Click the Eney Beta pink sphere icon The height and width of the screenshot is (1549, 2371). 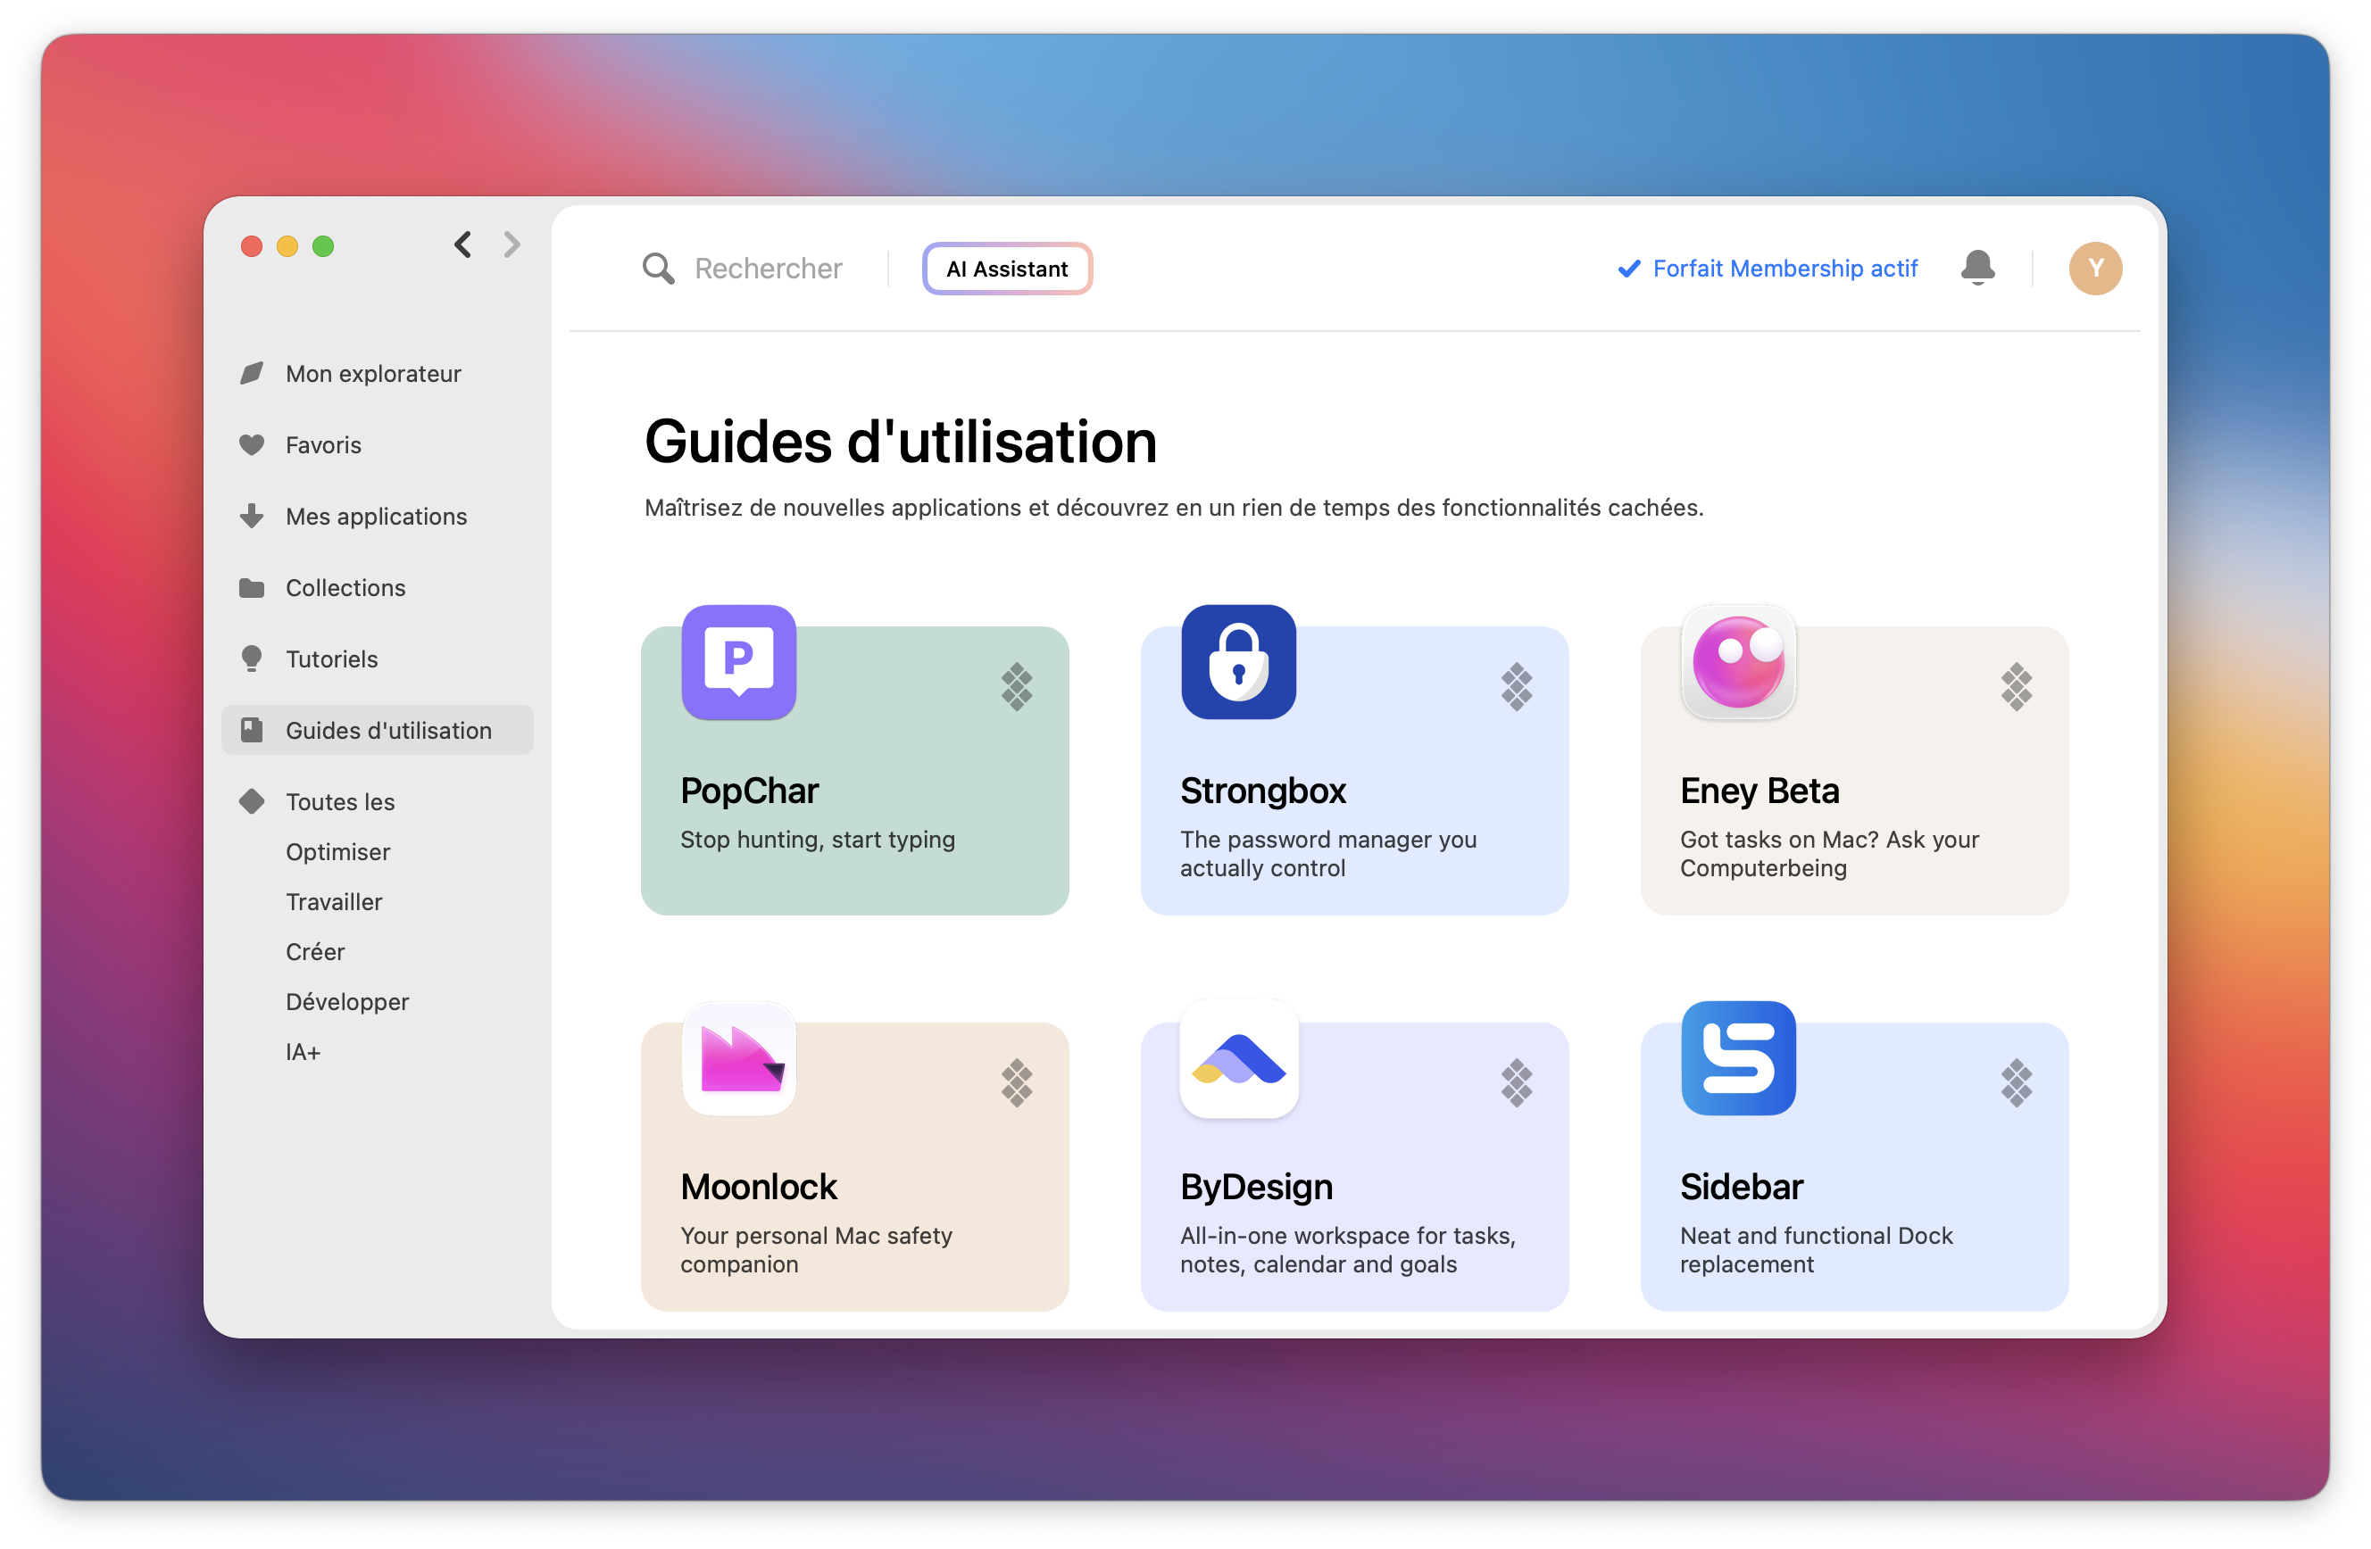1738,662
